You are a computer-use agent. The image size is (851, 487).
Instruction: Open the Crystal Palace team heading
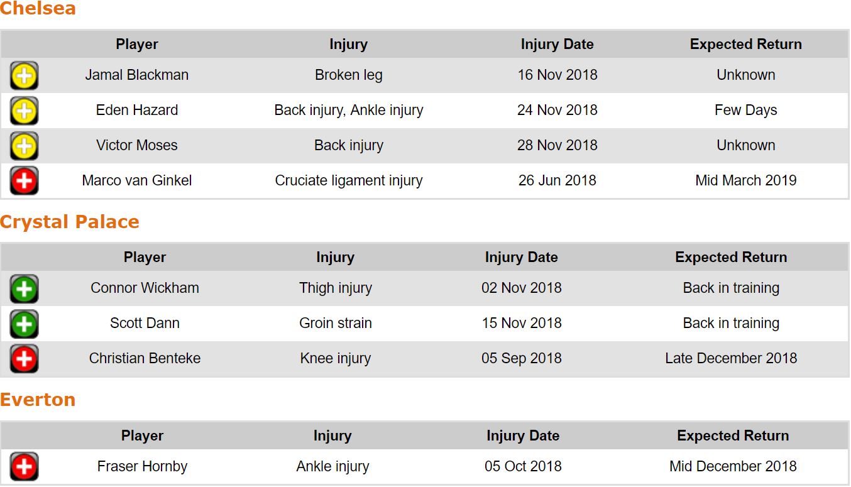pos(70,222)
